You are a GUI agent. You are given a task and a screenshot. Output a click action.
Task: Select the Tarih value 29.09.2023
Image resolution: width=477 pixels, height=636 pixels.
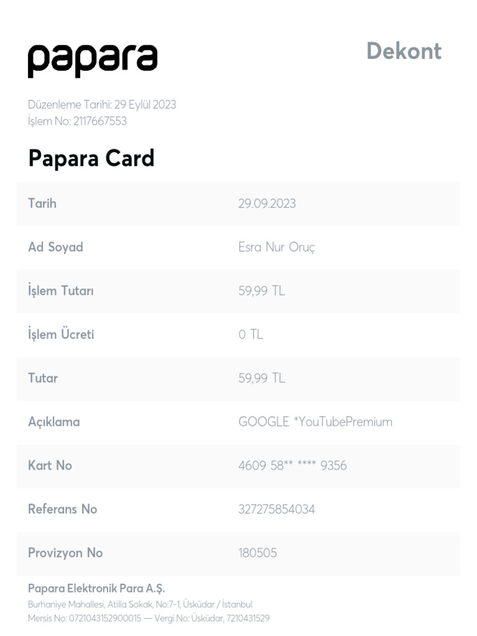point(267,203)
